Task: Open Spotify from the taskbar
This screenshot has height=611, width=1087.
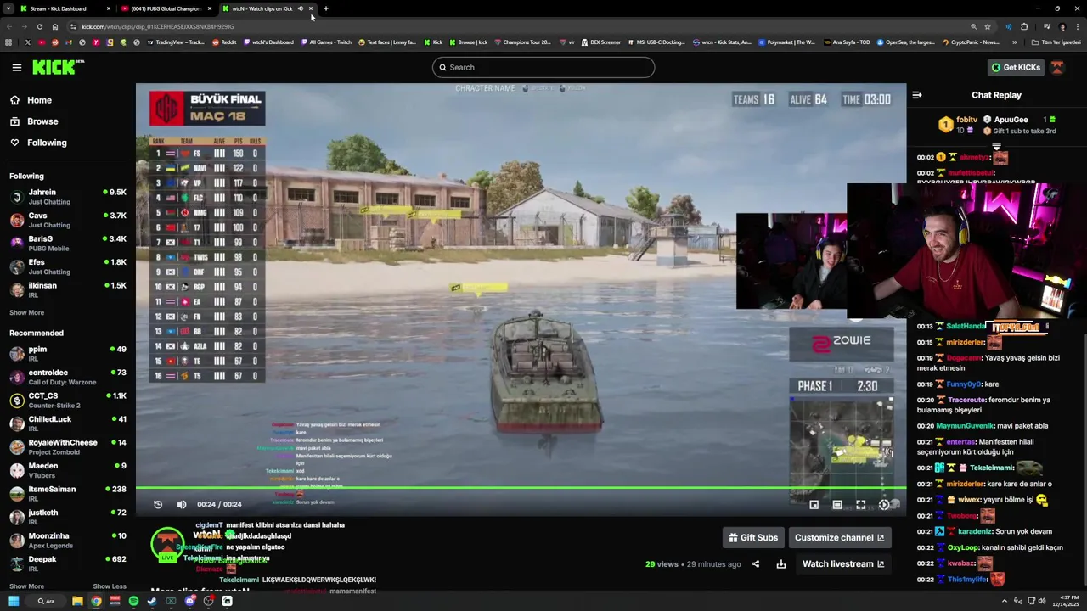Action: coord(133,601)
